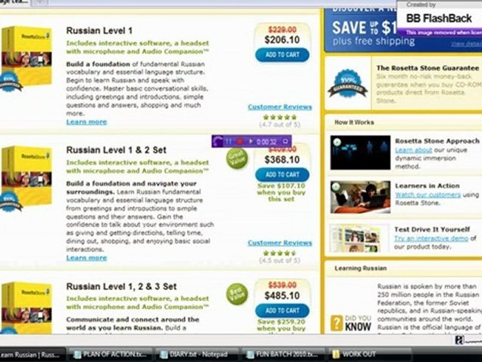This screenshot has width=482, height=362.
Task: Click the Level 1 & 2 Set product box image
Action: pyautogui.click(x=27, y=177)
